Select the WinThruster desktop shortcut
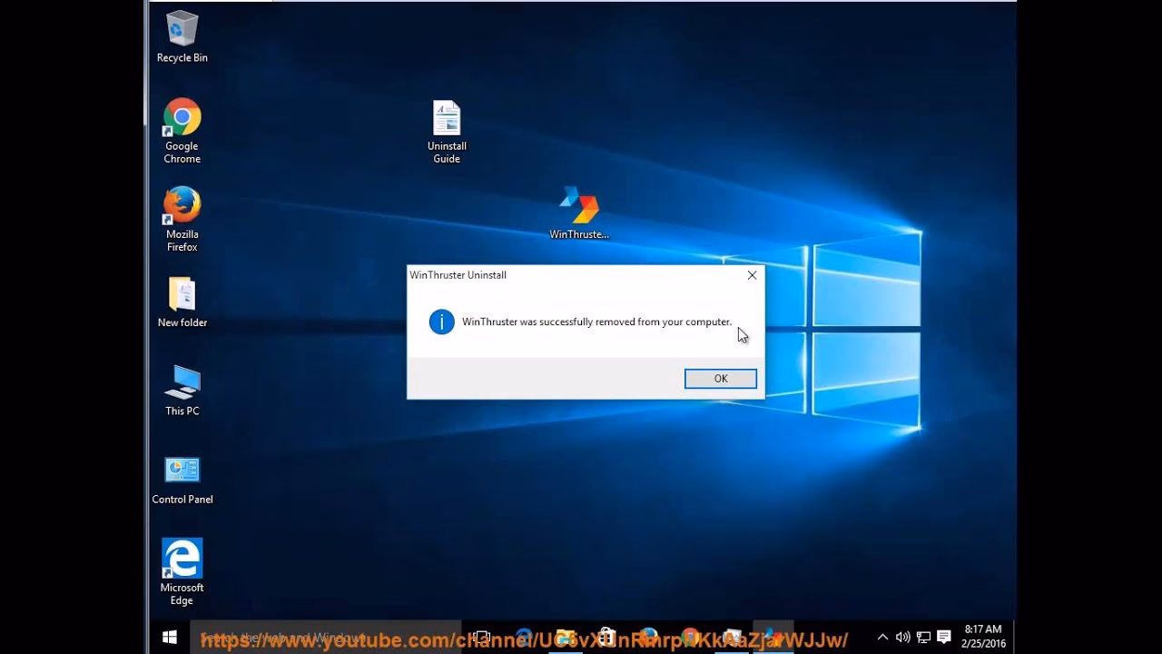Image resolution: width=1162 pixels, height=654 pixels. click(x=579, y=213)
